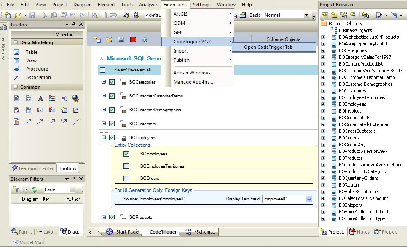Enable the BOEmployeeTerritories checkbox
Viewport: 407px width, 247px height.
coord(126,166)
